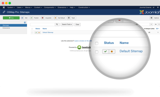Viewport: 160px width, 97px height.
Task: Click the Unpublish toolbar button
Action: tap(47, 18)
